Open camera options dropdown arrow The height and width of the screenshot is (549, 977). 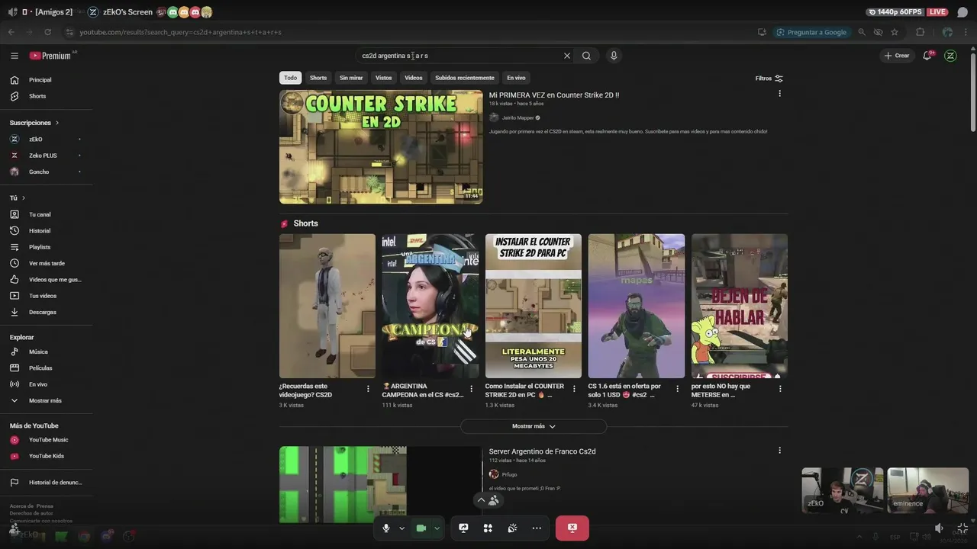tap(437, 528)
